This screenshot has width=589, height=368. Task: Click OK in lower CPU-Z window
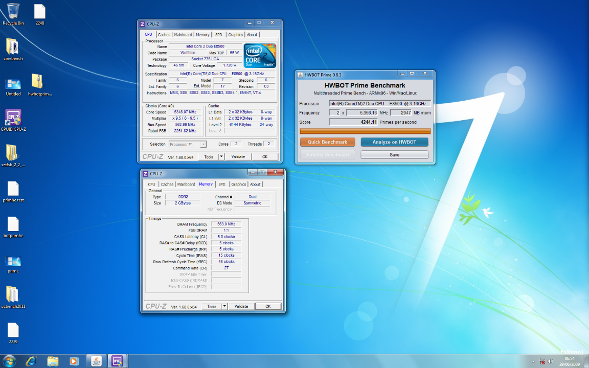point(268,306)
